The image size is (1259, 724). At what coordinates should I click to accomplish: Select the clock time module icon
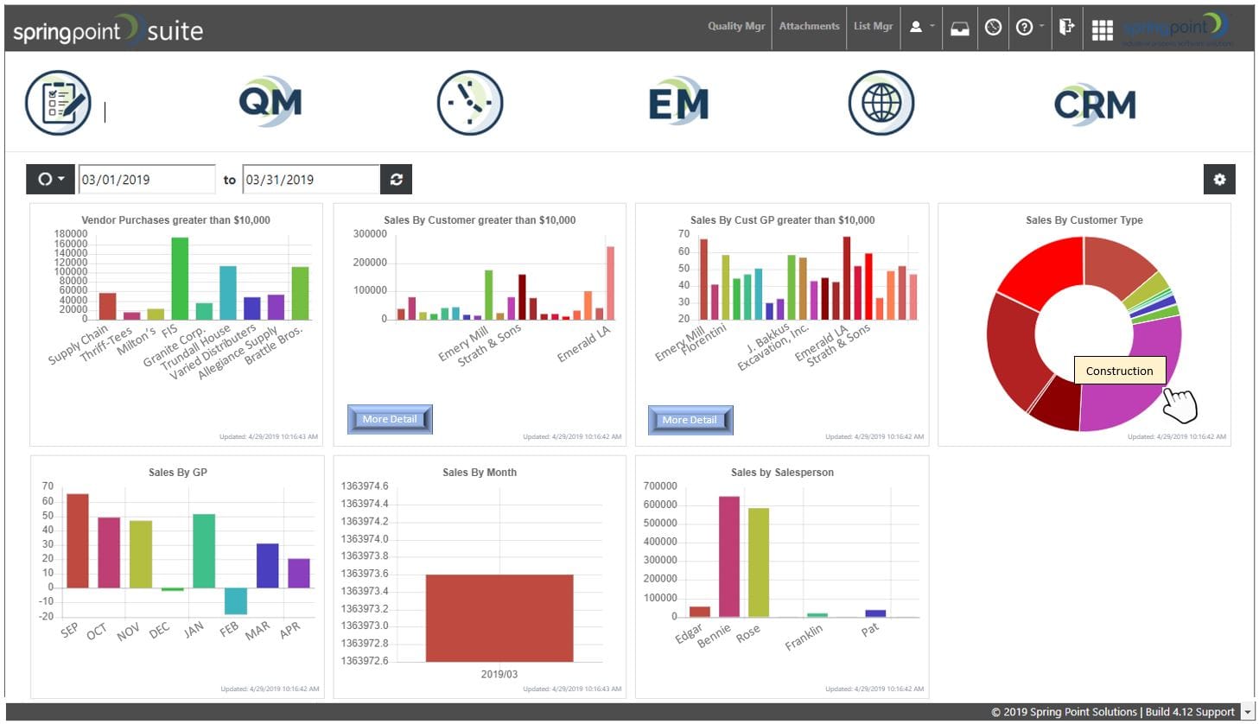470,102
